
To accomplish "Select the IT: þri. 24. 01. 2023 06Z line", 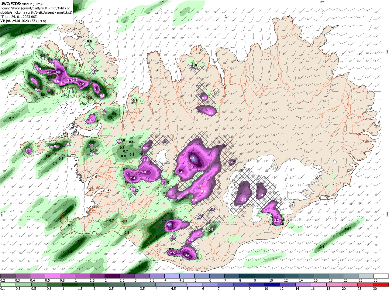I will coord(19,17).
